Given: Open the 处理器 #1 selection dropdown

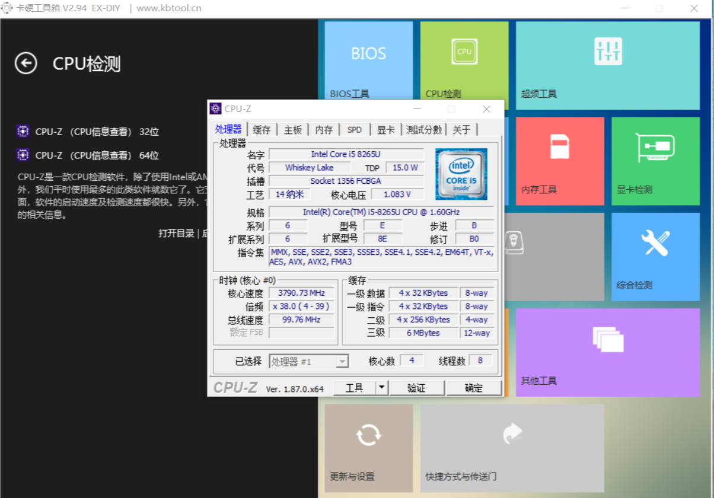Looking at the screenshot, I should click(309, 362).
